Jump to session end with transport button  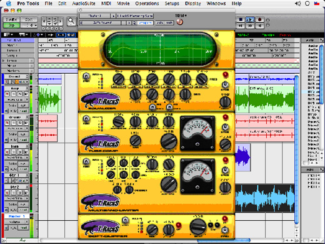(x=259, y=26)
